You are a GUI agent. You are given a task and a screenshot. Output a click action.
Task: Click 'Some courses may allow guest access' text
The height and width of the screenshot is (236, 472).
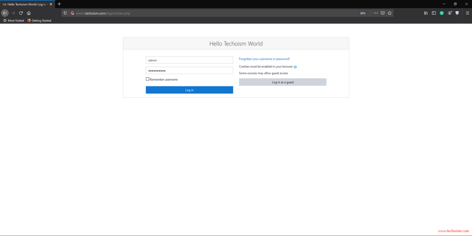(x=263, y=73)
